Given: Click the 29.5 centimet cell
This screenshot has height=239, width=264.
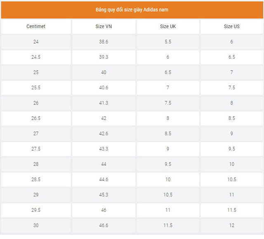Looking at the screenshot, I should pos(36,210).
